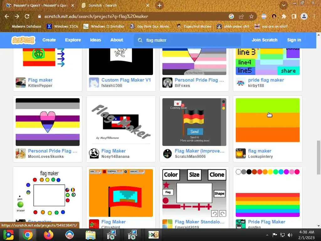Open the Windows 11 Installer bookmark
The image size is (321, 241).
pos(104,26)
